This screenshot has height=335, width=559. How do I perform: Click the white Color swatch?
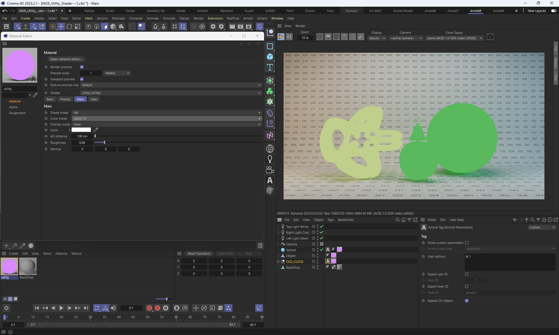point(81,130)
